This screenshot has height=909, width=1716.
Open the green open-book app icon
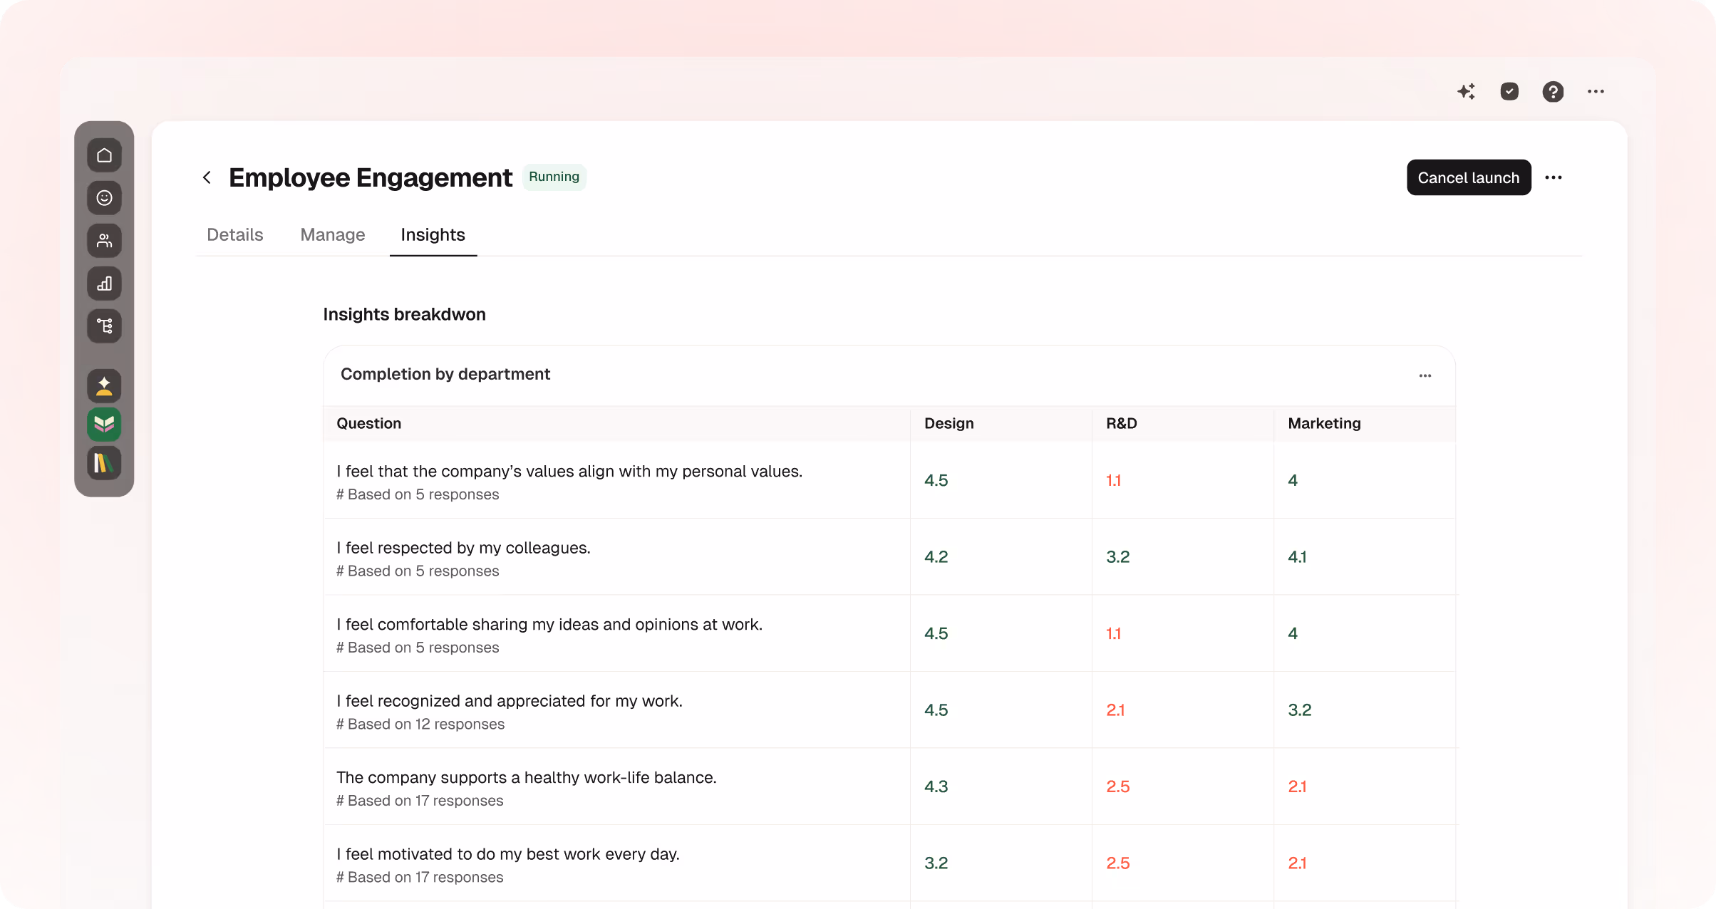[x=104, y=425]
